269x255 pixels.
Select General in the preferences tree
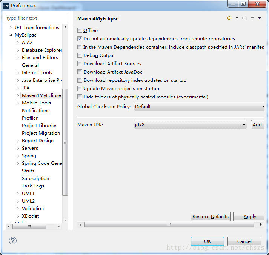point(30,65)
